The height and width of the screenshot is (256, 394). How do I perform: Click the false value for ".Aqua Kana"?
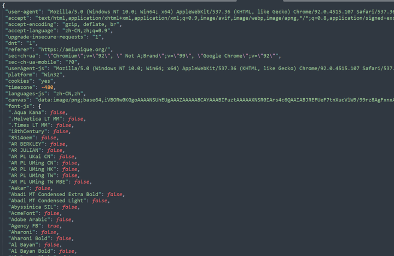(57, 112)
